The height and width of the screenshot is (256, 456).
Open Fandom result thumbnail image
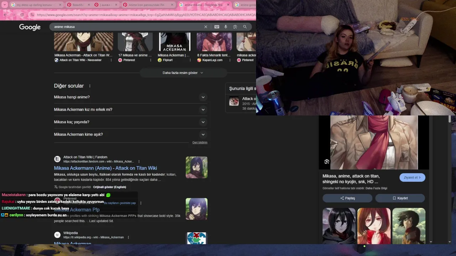pos(196,167)
